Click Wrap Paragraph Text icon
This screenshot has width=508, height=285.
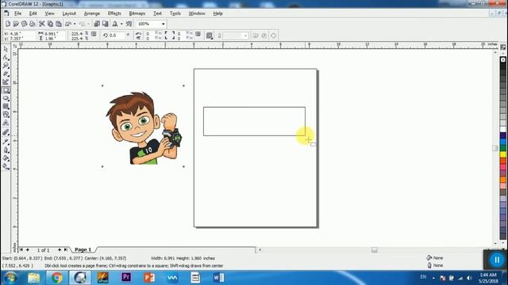210,36
